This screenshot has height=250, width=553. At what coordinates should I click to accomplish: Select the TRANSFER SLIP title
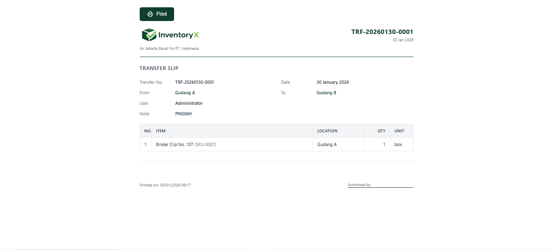click(159, 68)
